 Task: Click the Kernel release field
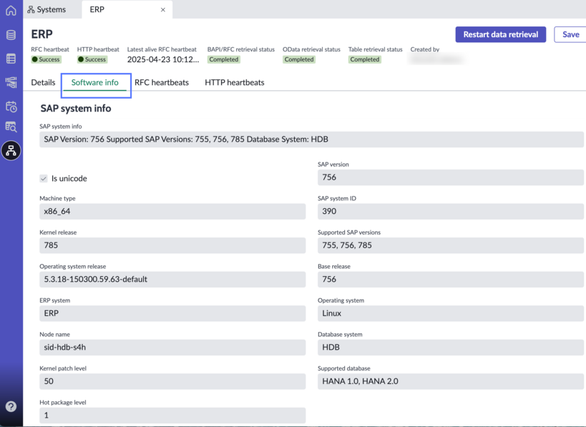[x=172, y=245]
